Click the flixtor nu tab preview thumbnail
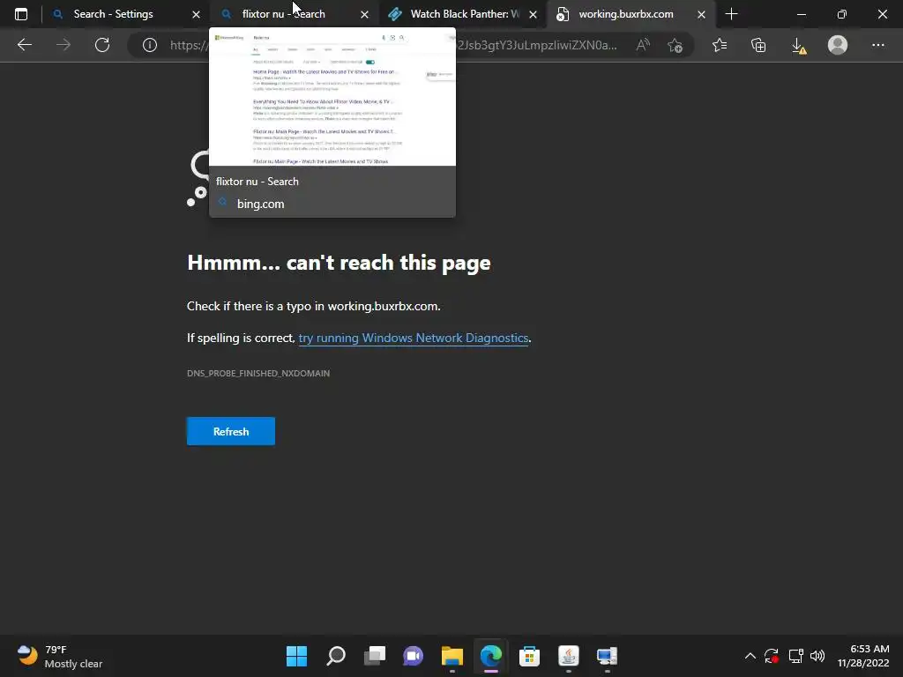Viewport: 903px width, 677px height. 332,97
